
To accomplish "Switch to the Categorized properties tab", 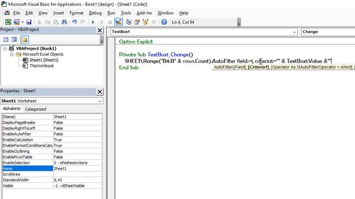I will point(35,109).
